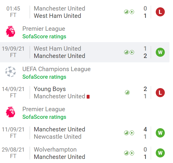Open statistics icon for 19/09/21 match
This screenshot has width=173, height=163.
(x=126, y=52)
